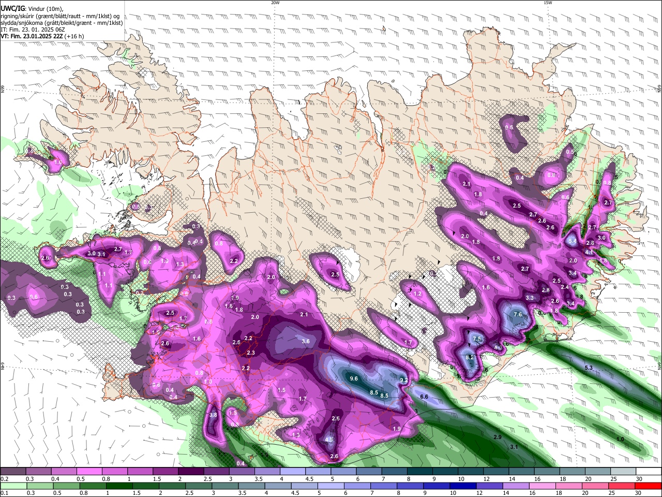Viewport: 662px width, 497px height.
Task: Select the 7.5 precipitation value
Action: pyautogui.click(x=477, y=339)
